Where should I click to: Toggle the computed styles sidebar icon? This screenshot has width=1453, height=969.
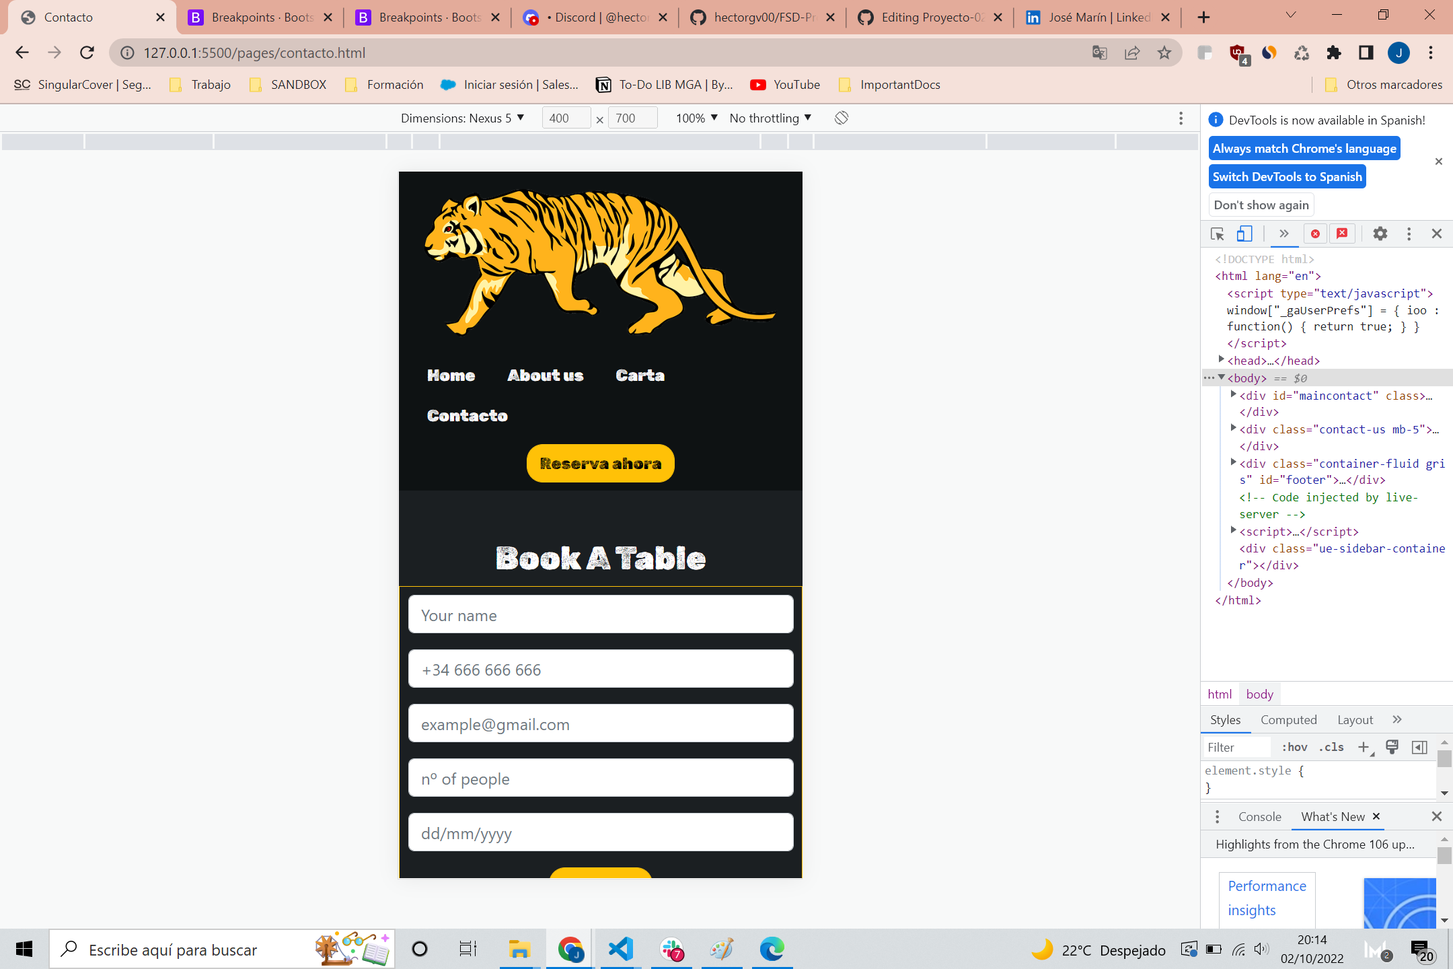pyautogui.click(x=1419, y=747)
